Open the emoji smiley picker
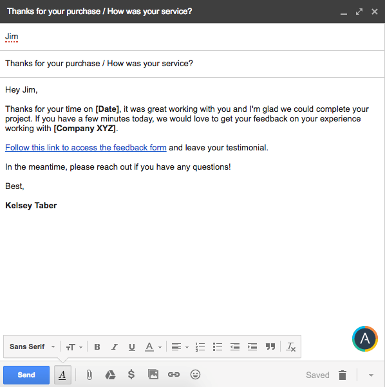The image size is (385, 387). 195,374
